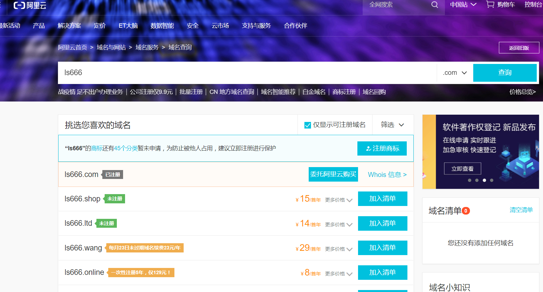543x292 pixels.
Task: Expand the .com domain suffix dropdown
Action: 455,73
